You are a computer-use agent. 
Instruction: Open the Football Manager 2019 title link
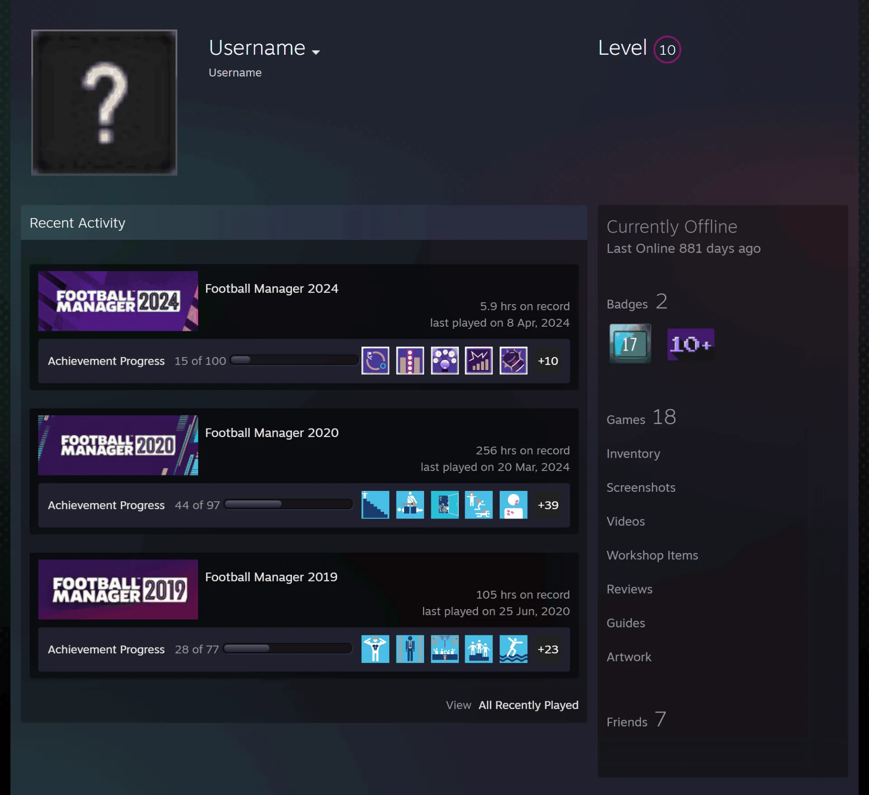[271, 577]
